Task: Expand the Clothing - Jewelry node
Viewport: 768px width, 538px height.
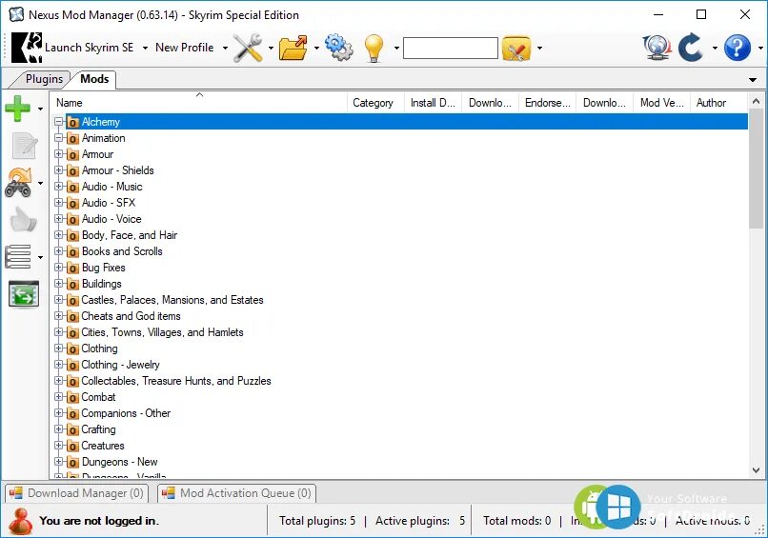Action: [x=59, y=365]
